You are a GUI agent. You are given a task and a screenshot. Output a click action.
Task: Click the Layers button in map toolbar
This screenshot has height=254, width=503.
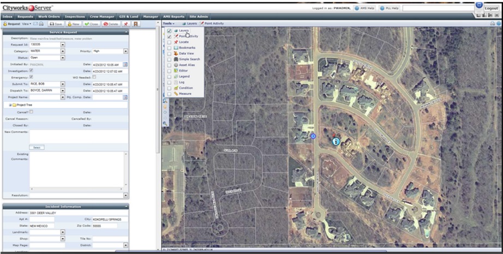(190, 23)
